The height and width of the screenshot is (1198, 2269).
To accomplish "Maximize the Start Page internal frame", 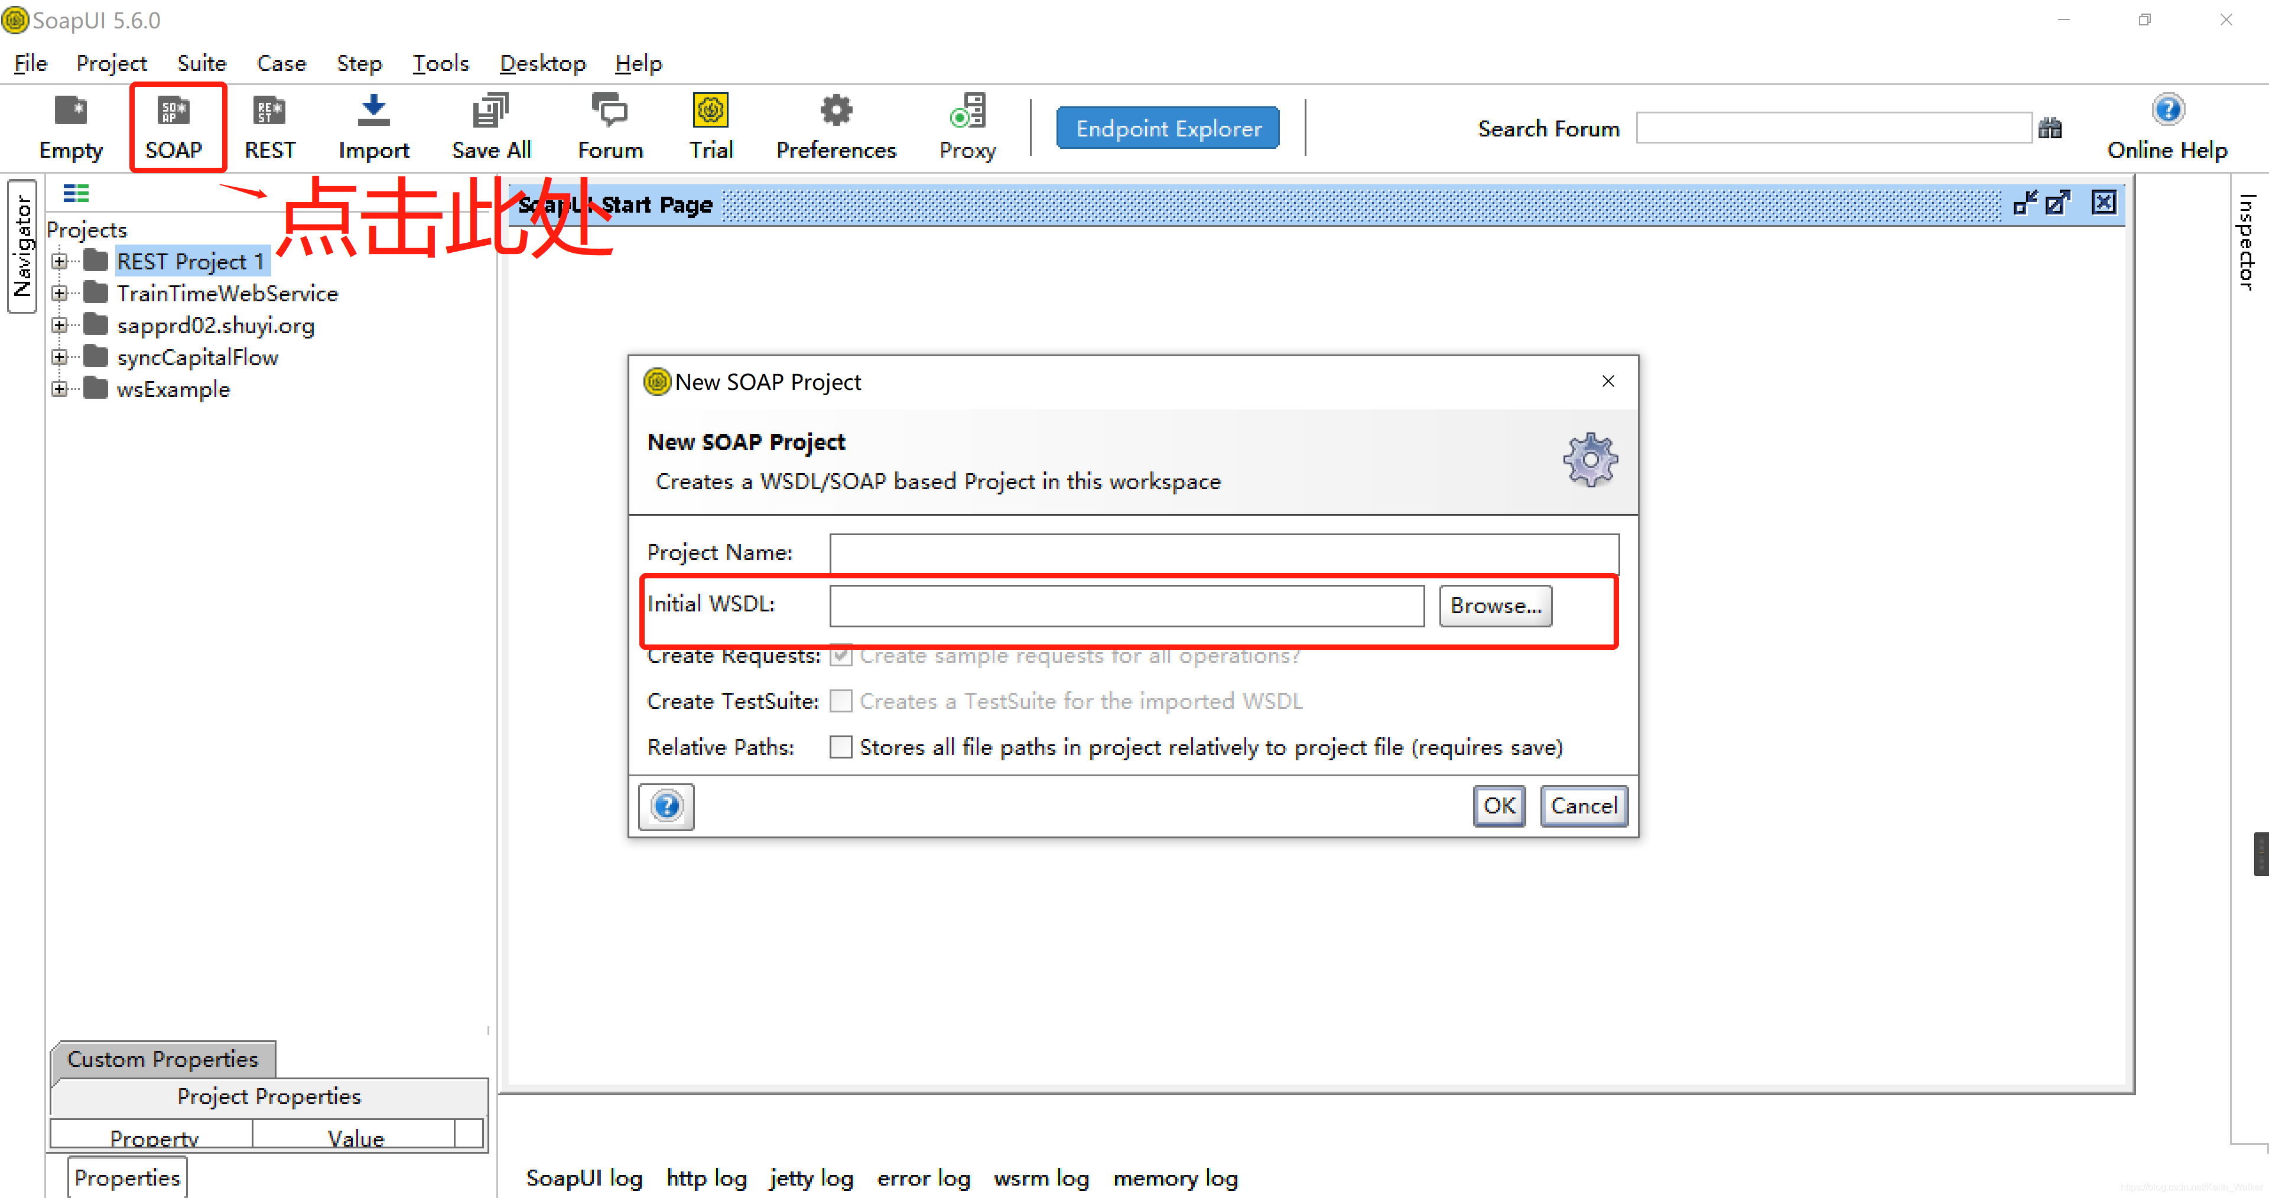I will coord(2057,203).
